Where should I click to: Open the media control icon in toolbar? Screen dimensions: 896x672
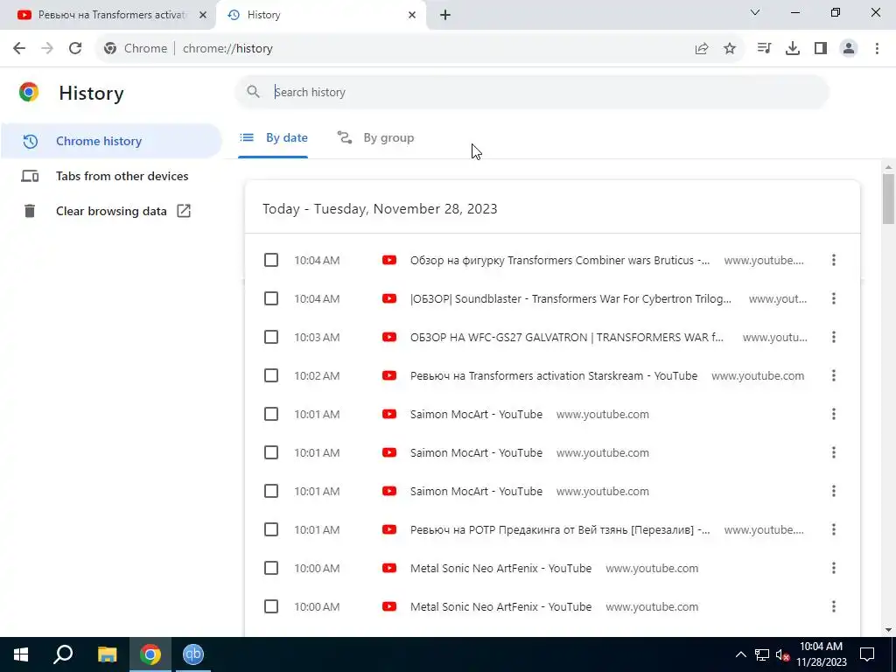click(764, 49)
